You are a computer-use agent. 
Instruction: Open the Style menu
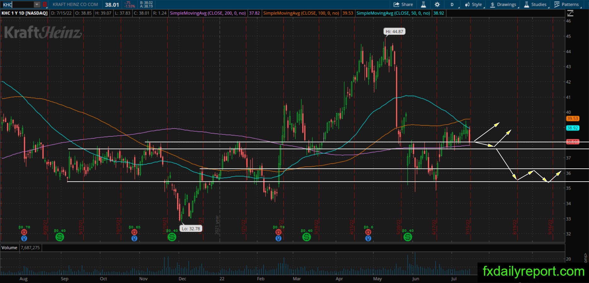474,4
